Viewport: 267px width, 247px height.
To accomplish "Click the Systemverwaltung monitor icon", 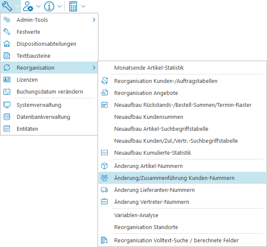I will pos(7,105).
